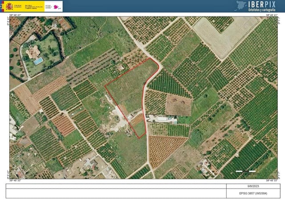Click the date '9/8/2023' cell
Viewport: 285px width, 201px height.
click(x=253, y=186)
